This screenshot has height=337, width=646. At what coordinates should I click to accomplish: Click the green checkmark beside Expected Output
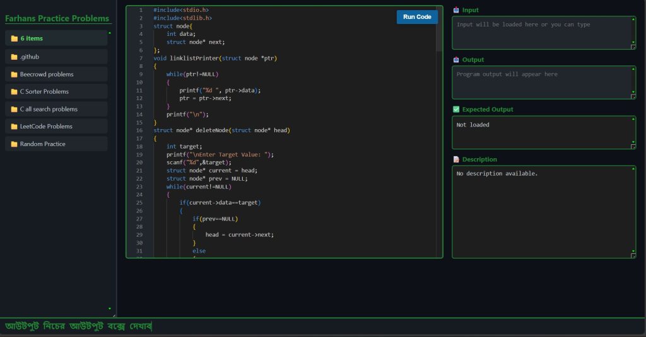pos(456,110)
